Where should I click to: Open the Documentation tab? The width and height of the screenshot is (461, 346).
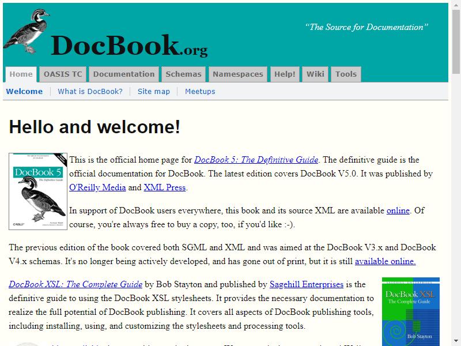click(x=124, y=74)
